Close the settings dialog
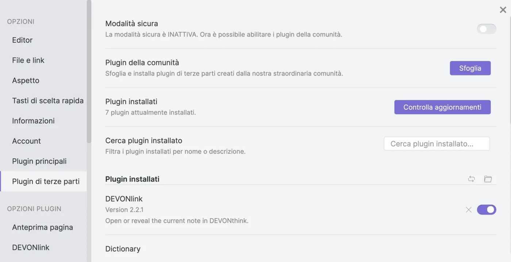 pyautogui.click(x=503, y=10)
